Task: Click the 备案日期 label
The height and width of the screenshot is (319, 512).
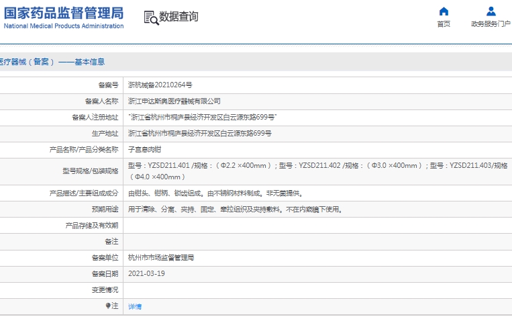Action: (x=105, y=274)
